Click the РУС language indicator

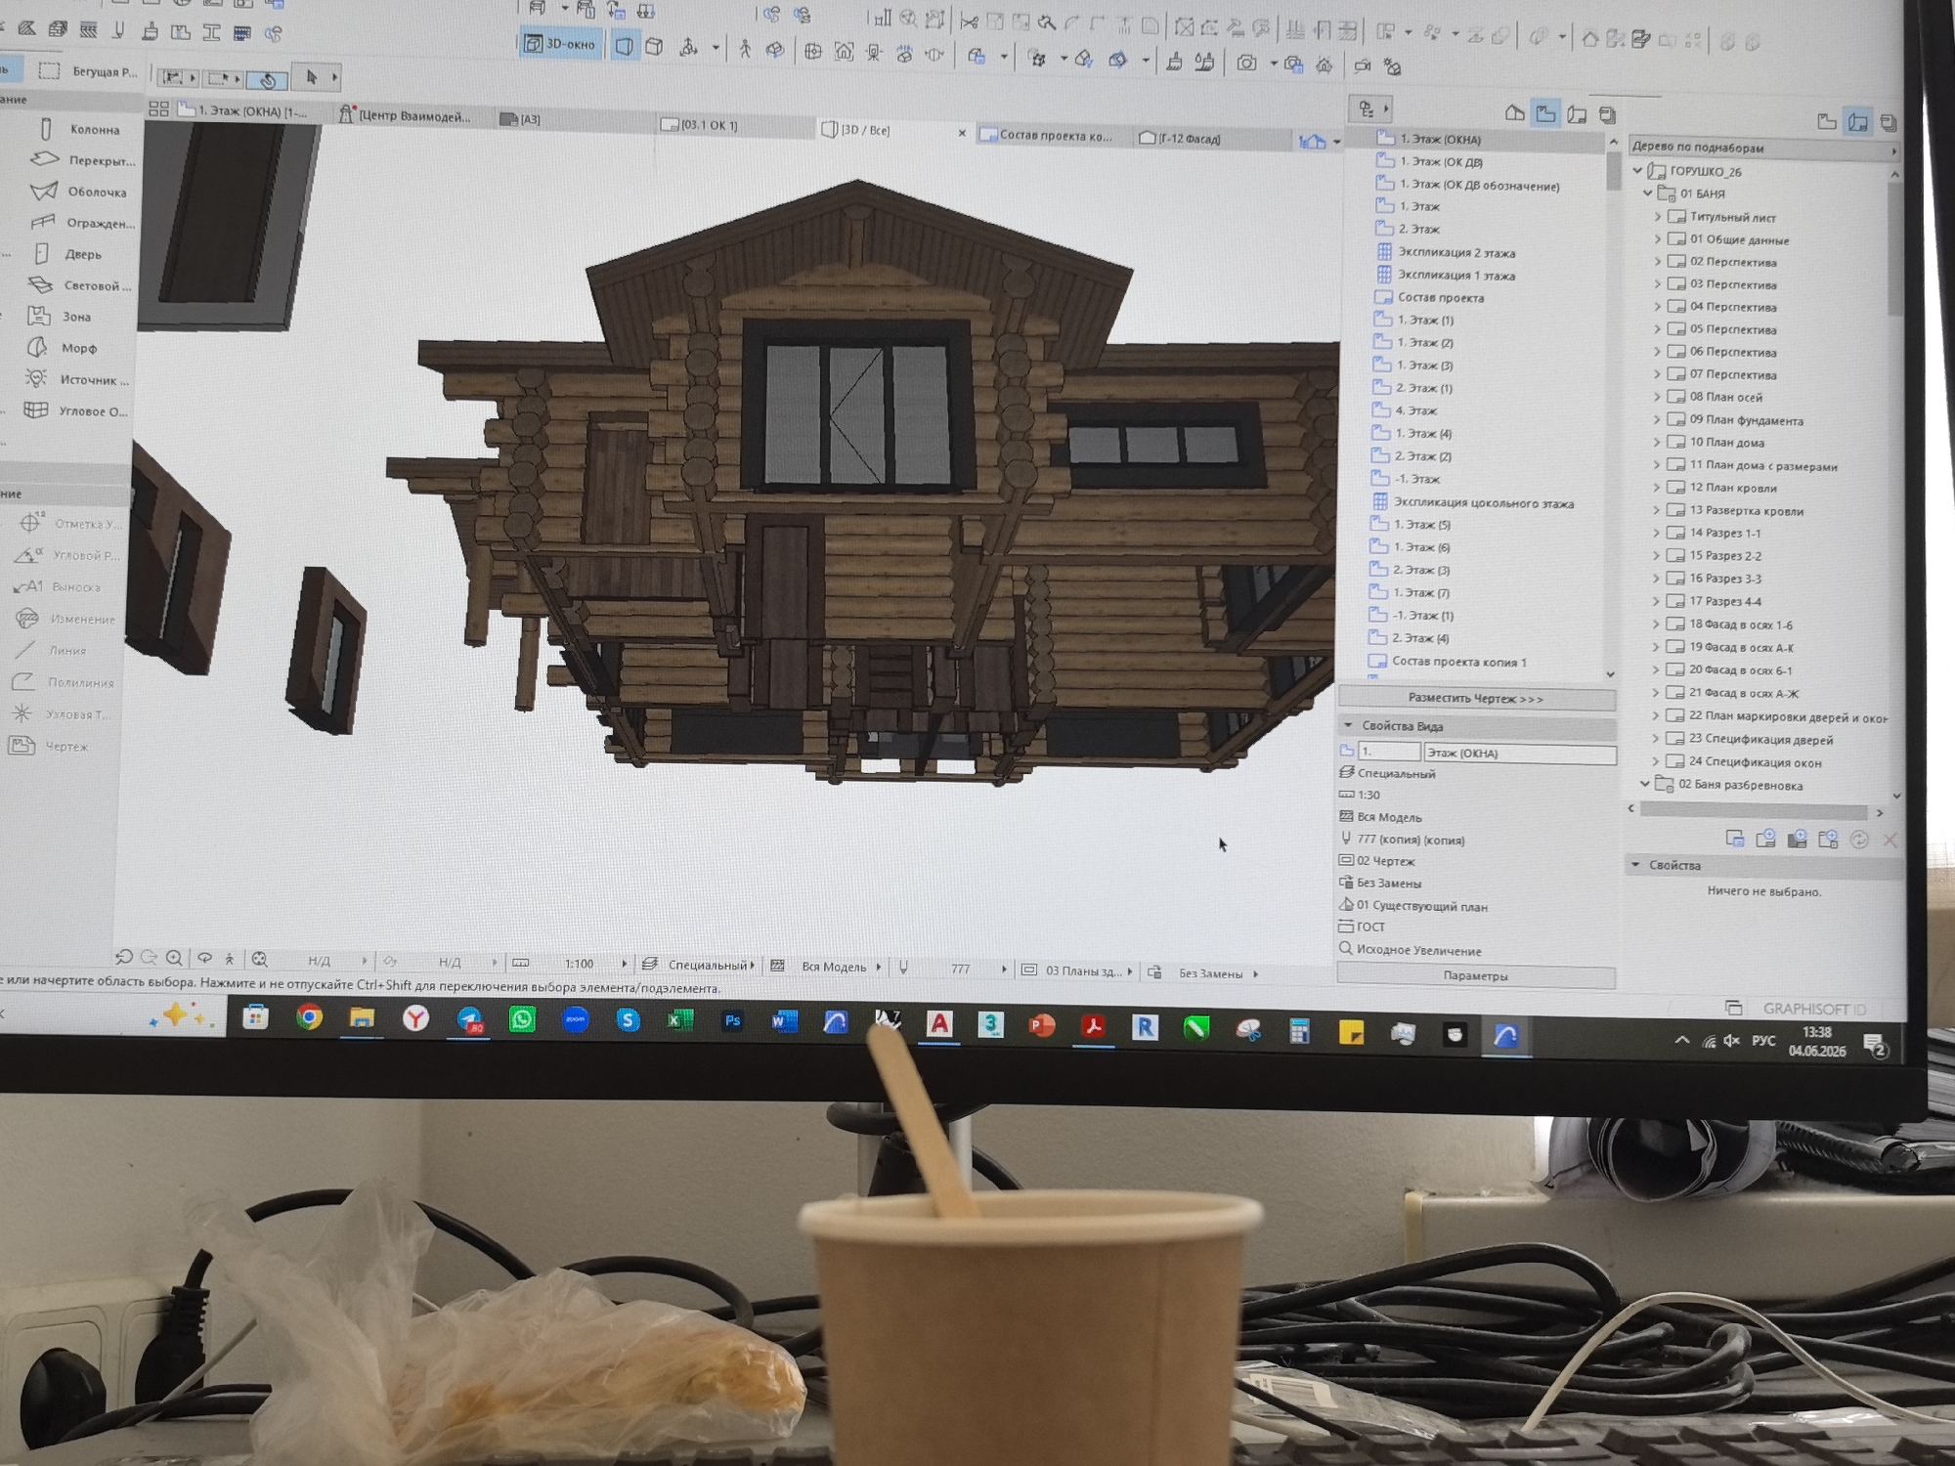1763,1041
